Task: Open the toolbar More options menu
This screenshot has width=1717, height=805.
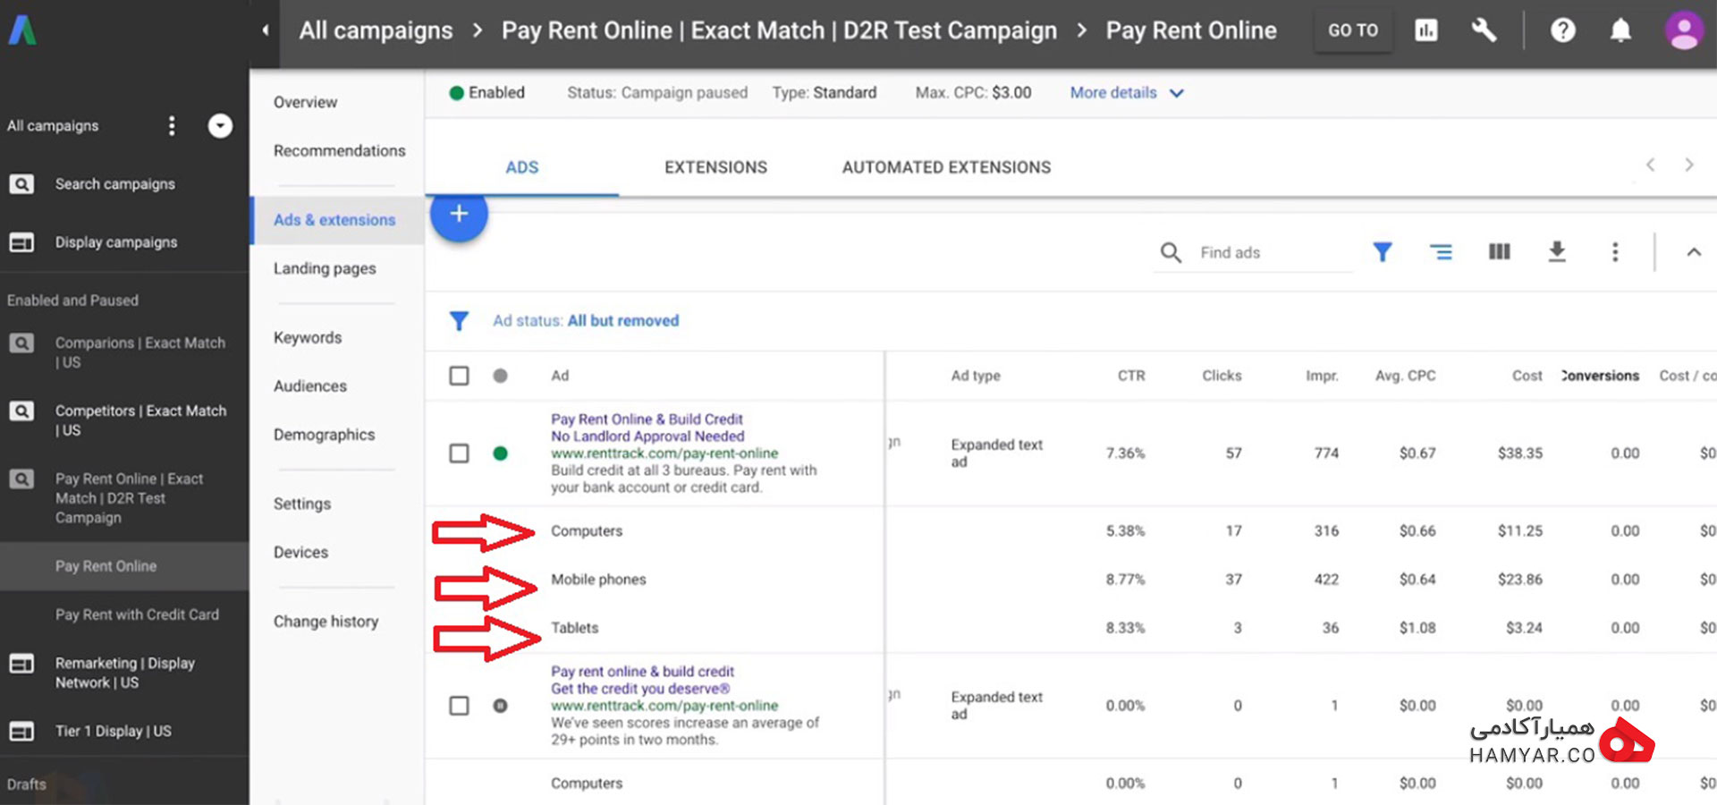Action: 1615,252
